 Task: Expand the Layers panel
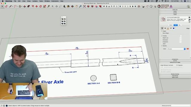[x=175, y=11]
